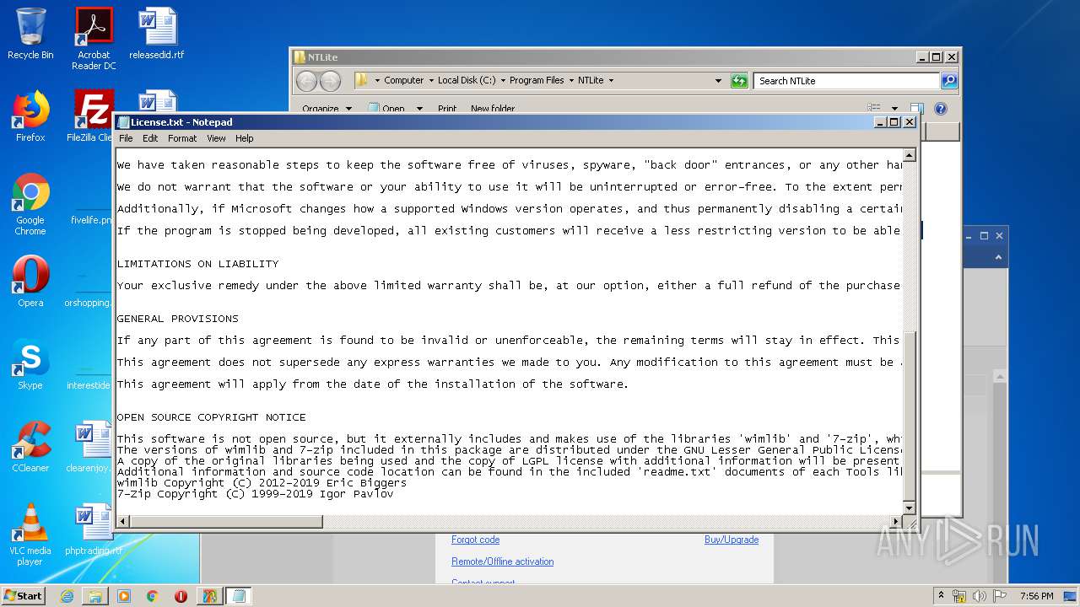The height and width of the screenshot is (607, 1080).
Task: Launch VLC media player shortcut
Action: (30, 535)
